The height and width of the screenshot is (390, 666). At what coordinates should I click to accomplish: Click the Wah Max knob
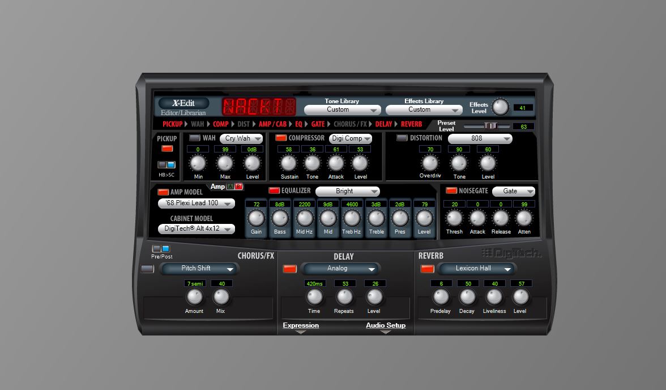(225, 163)
